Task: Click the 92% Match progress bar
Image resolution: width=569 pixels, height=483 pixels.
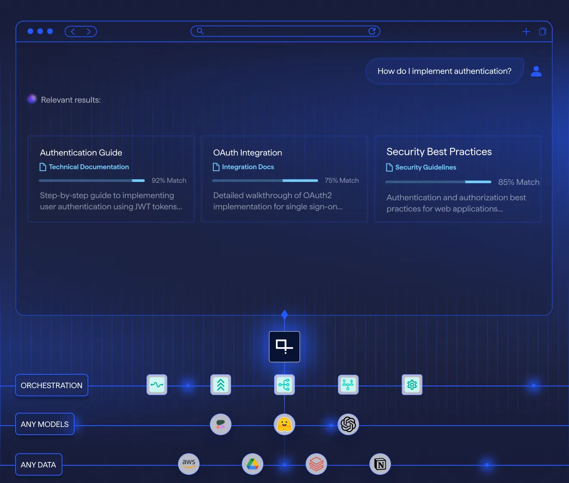Action: point(92,180)
